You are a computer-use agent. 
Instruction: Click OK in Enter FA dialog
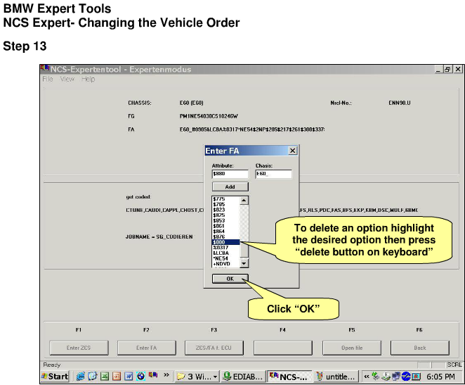[230, 279]
